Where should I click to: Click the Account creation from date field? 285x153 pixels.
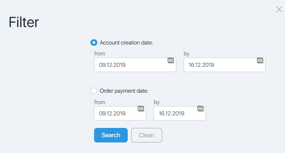tap(135, 65)
